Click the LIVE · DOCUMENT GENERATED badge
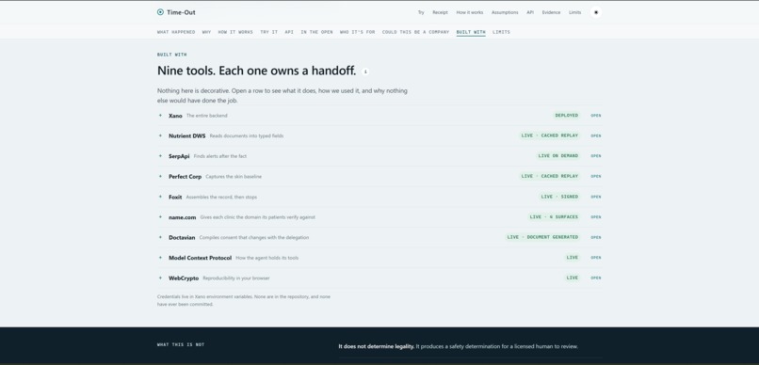This screenshot has height=365, width=759. click(542, 237)
